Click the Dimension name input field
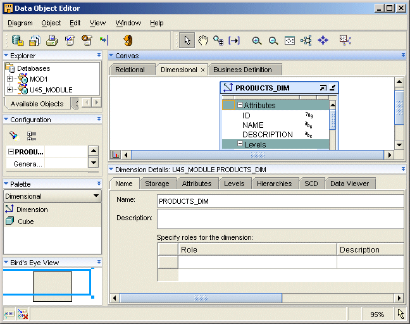This screenshot has height=324, width=410. 280,201
